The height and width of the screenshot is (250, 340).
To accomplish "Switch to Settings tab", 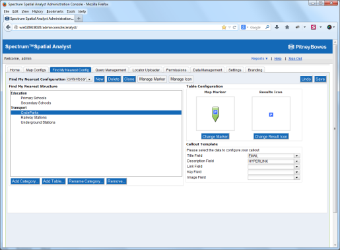I will tap(235, 70).
